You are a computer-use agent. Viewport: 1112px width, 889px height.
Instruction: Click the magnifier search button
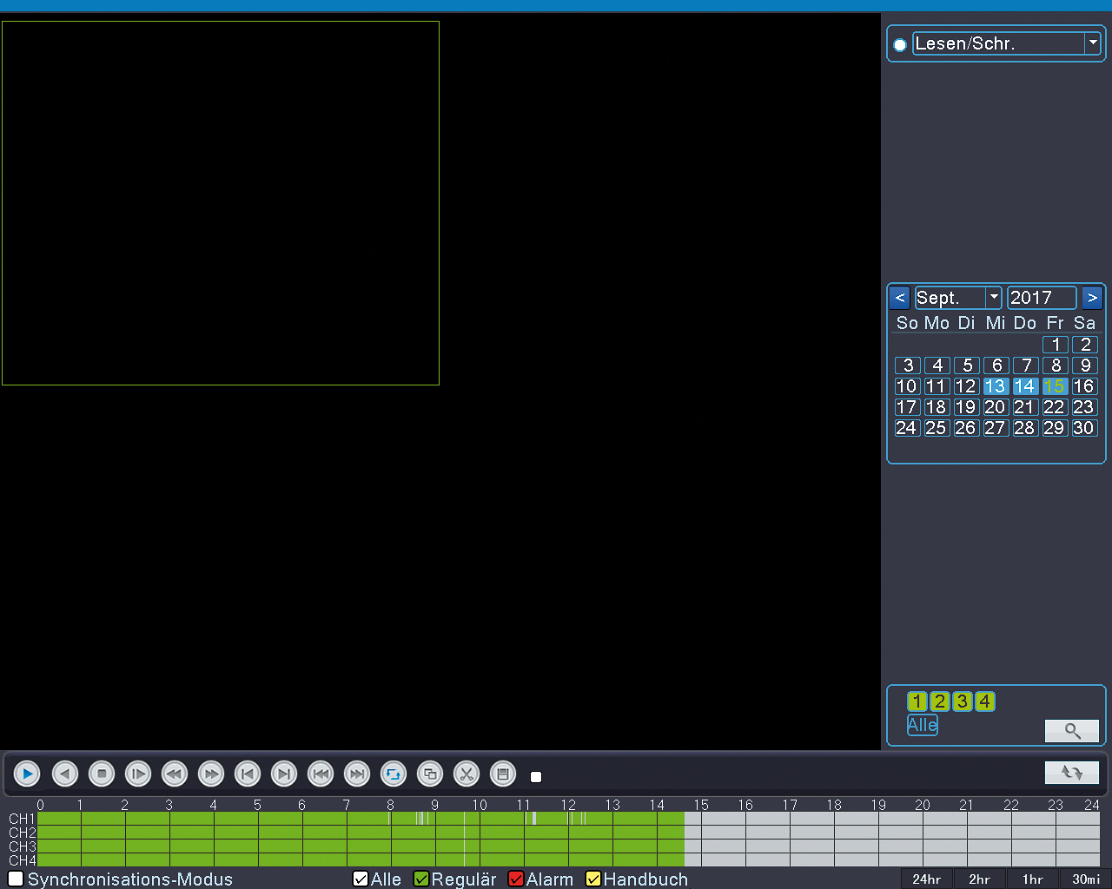pyautogui.click(x=1071, y=731)
